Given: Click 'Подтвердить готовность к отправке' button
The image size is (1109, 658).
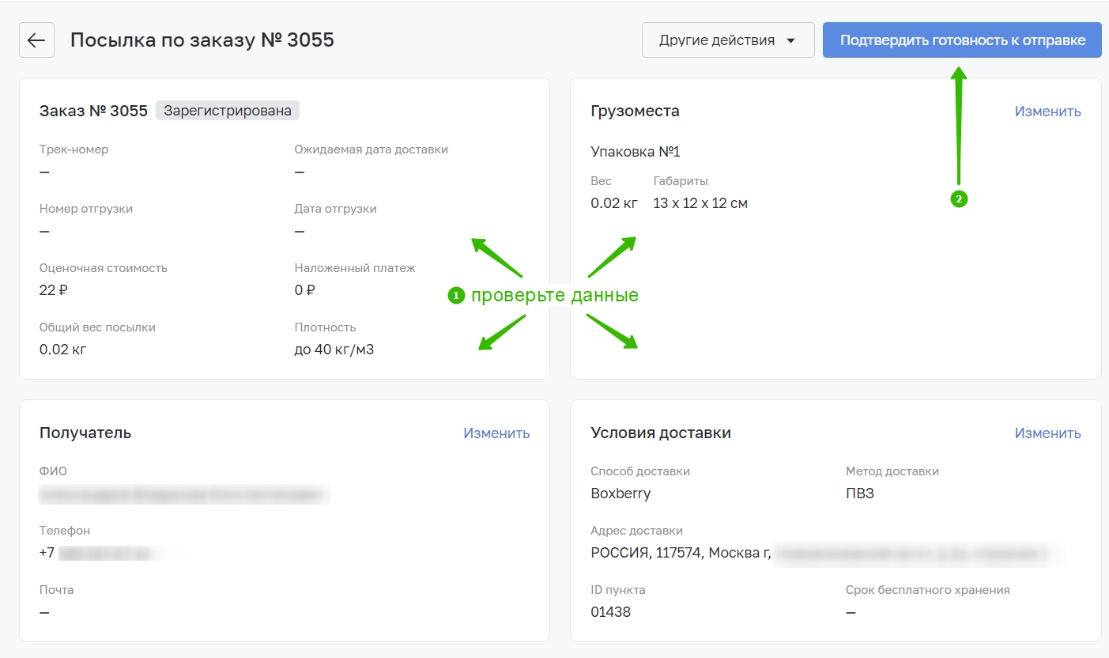Looking at the screenshot, I should point(962,40).
